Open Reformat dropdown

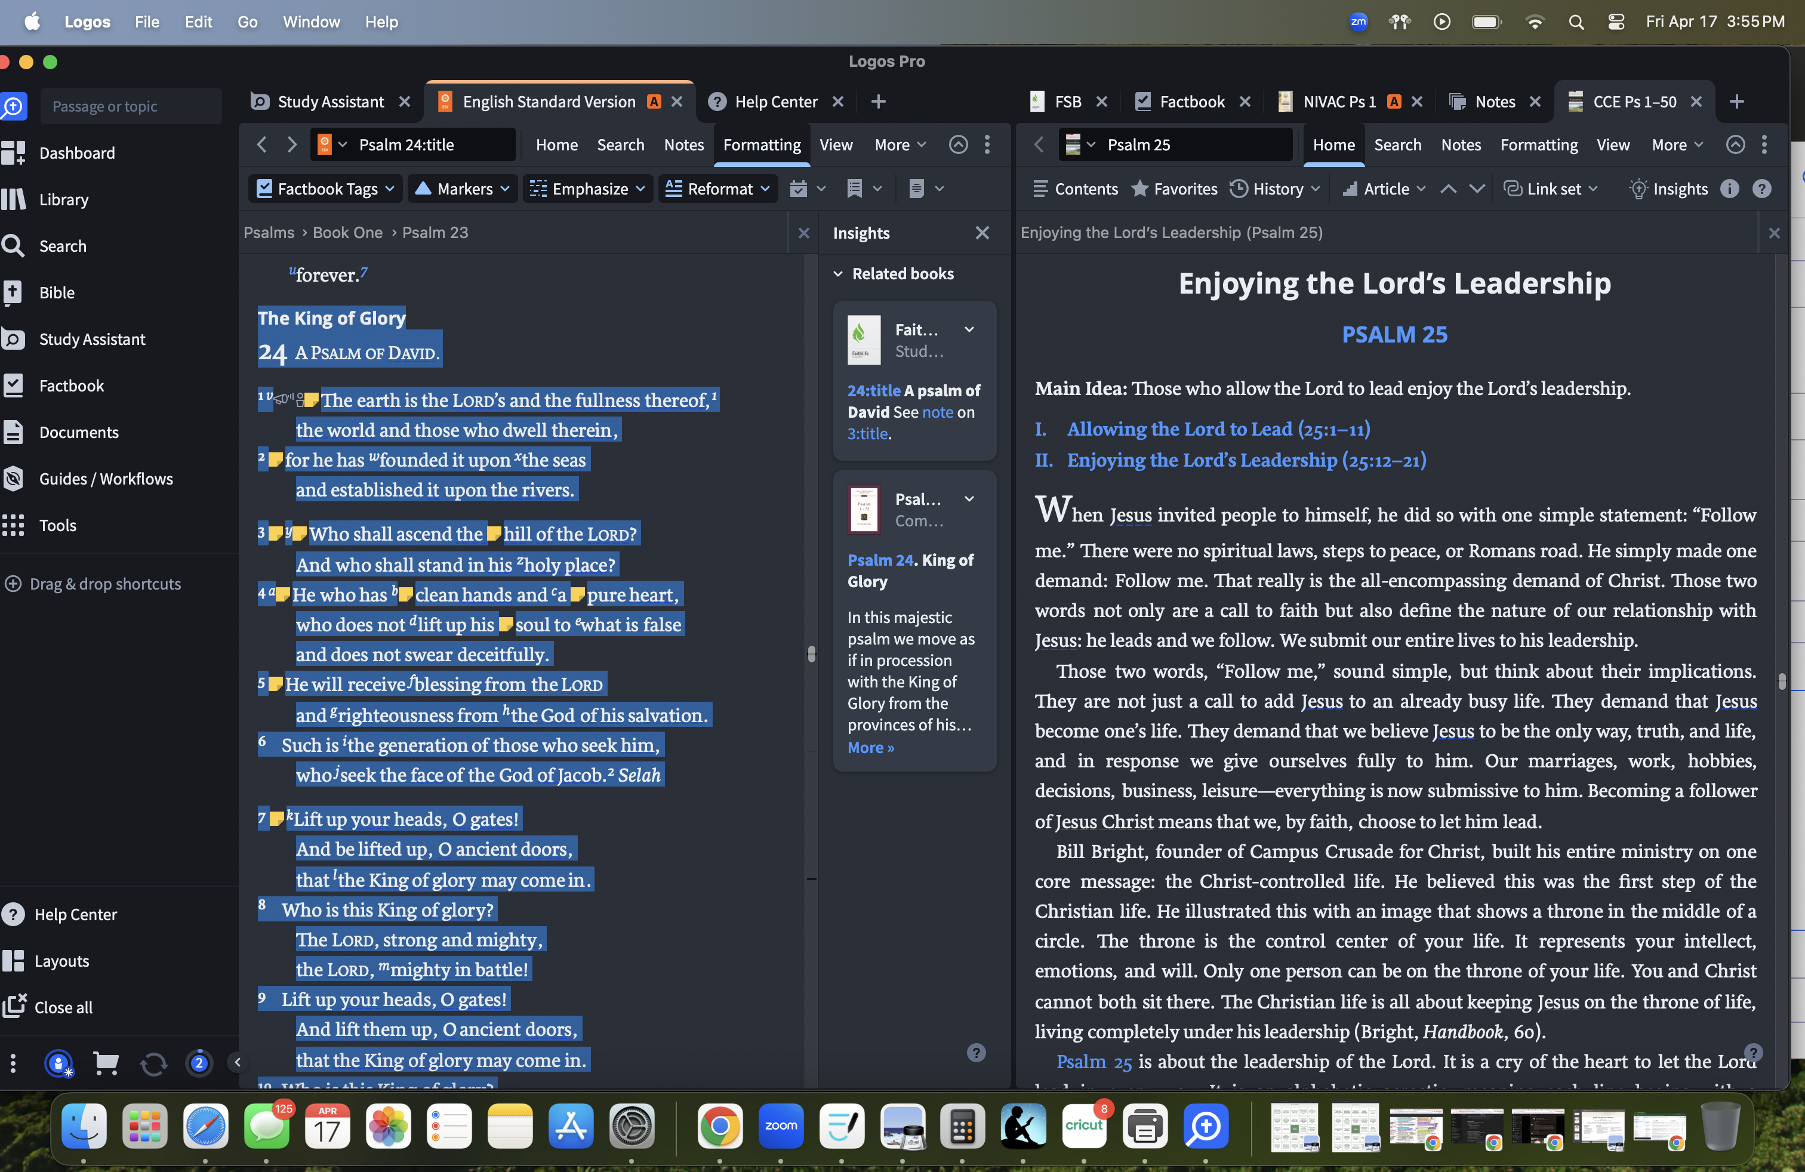717,189
